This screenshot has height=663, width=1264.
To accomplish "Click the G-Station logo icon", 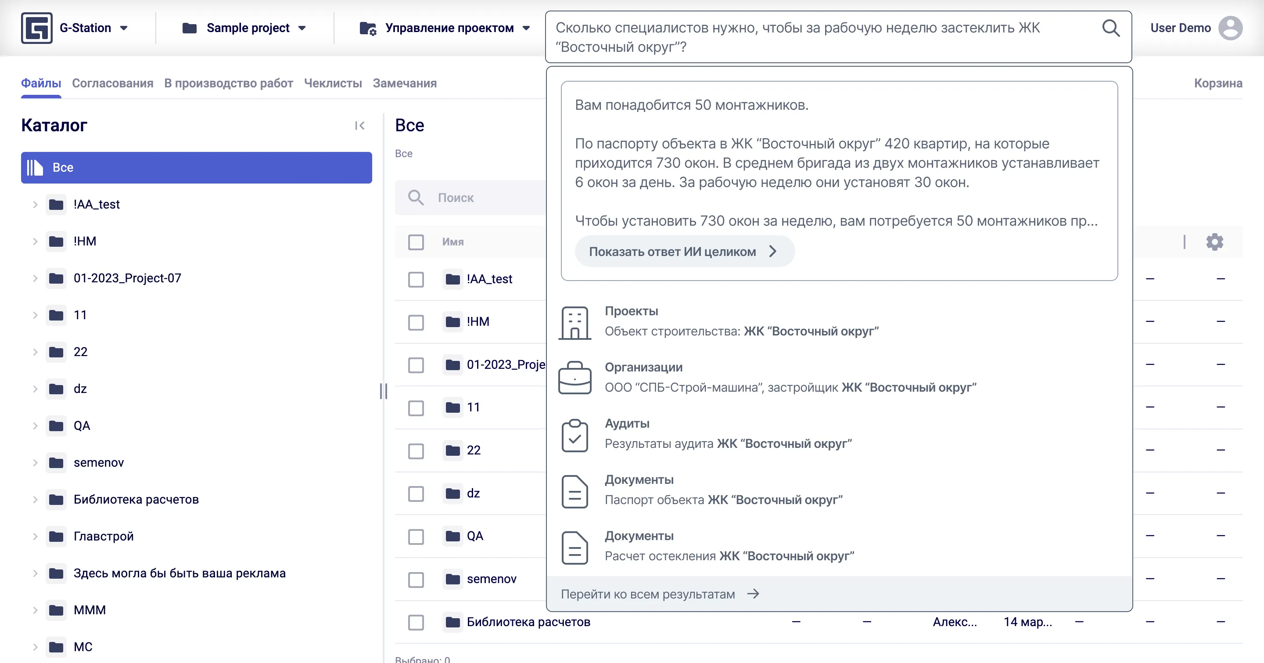I will click(x=38, y=28).
